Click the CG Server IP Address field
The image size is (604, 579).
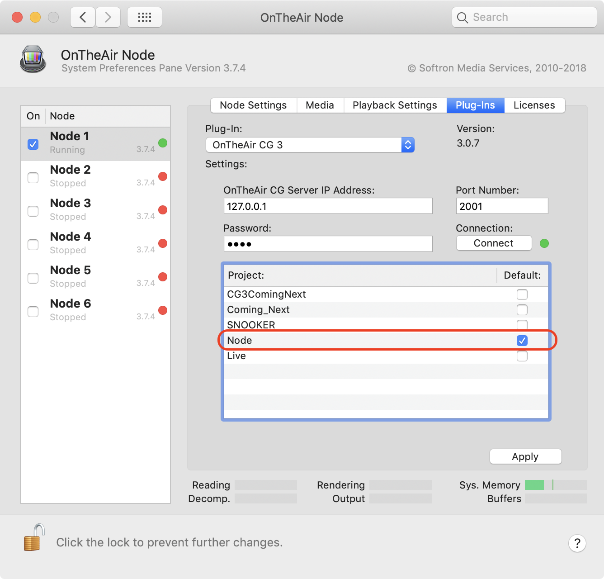click(328, 206)
